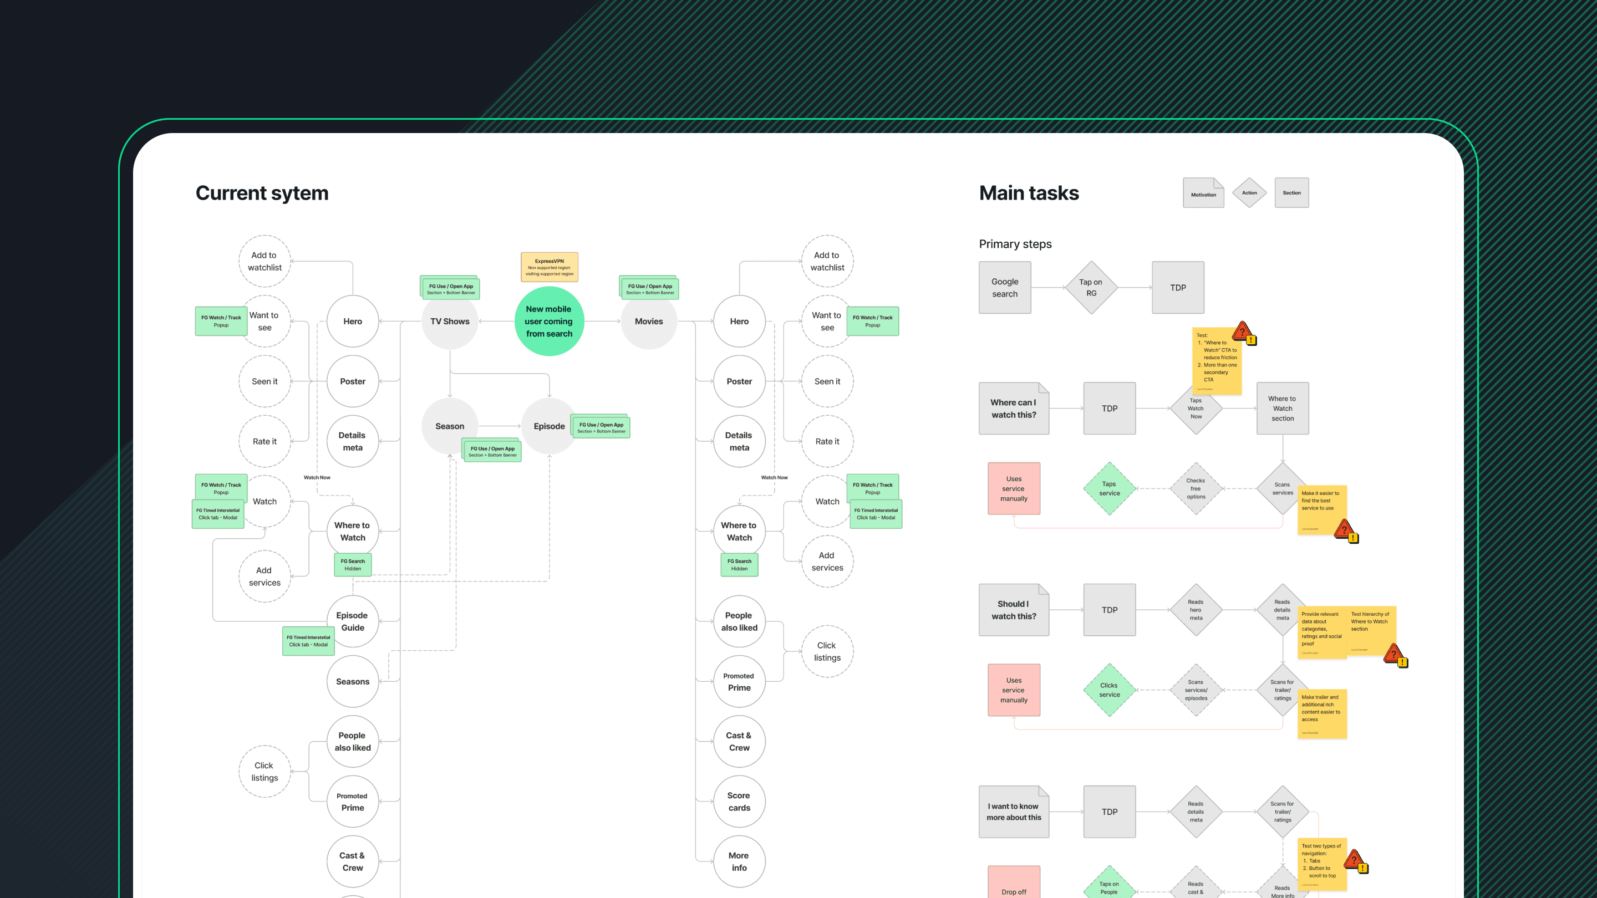Click the Google search box
The width and height of the screenshot is (1597, 898).
click(1004, 288)
